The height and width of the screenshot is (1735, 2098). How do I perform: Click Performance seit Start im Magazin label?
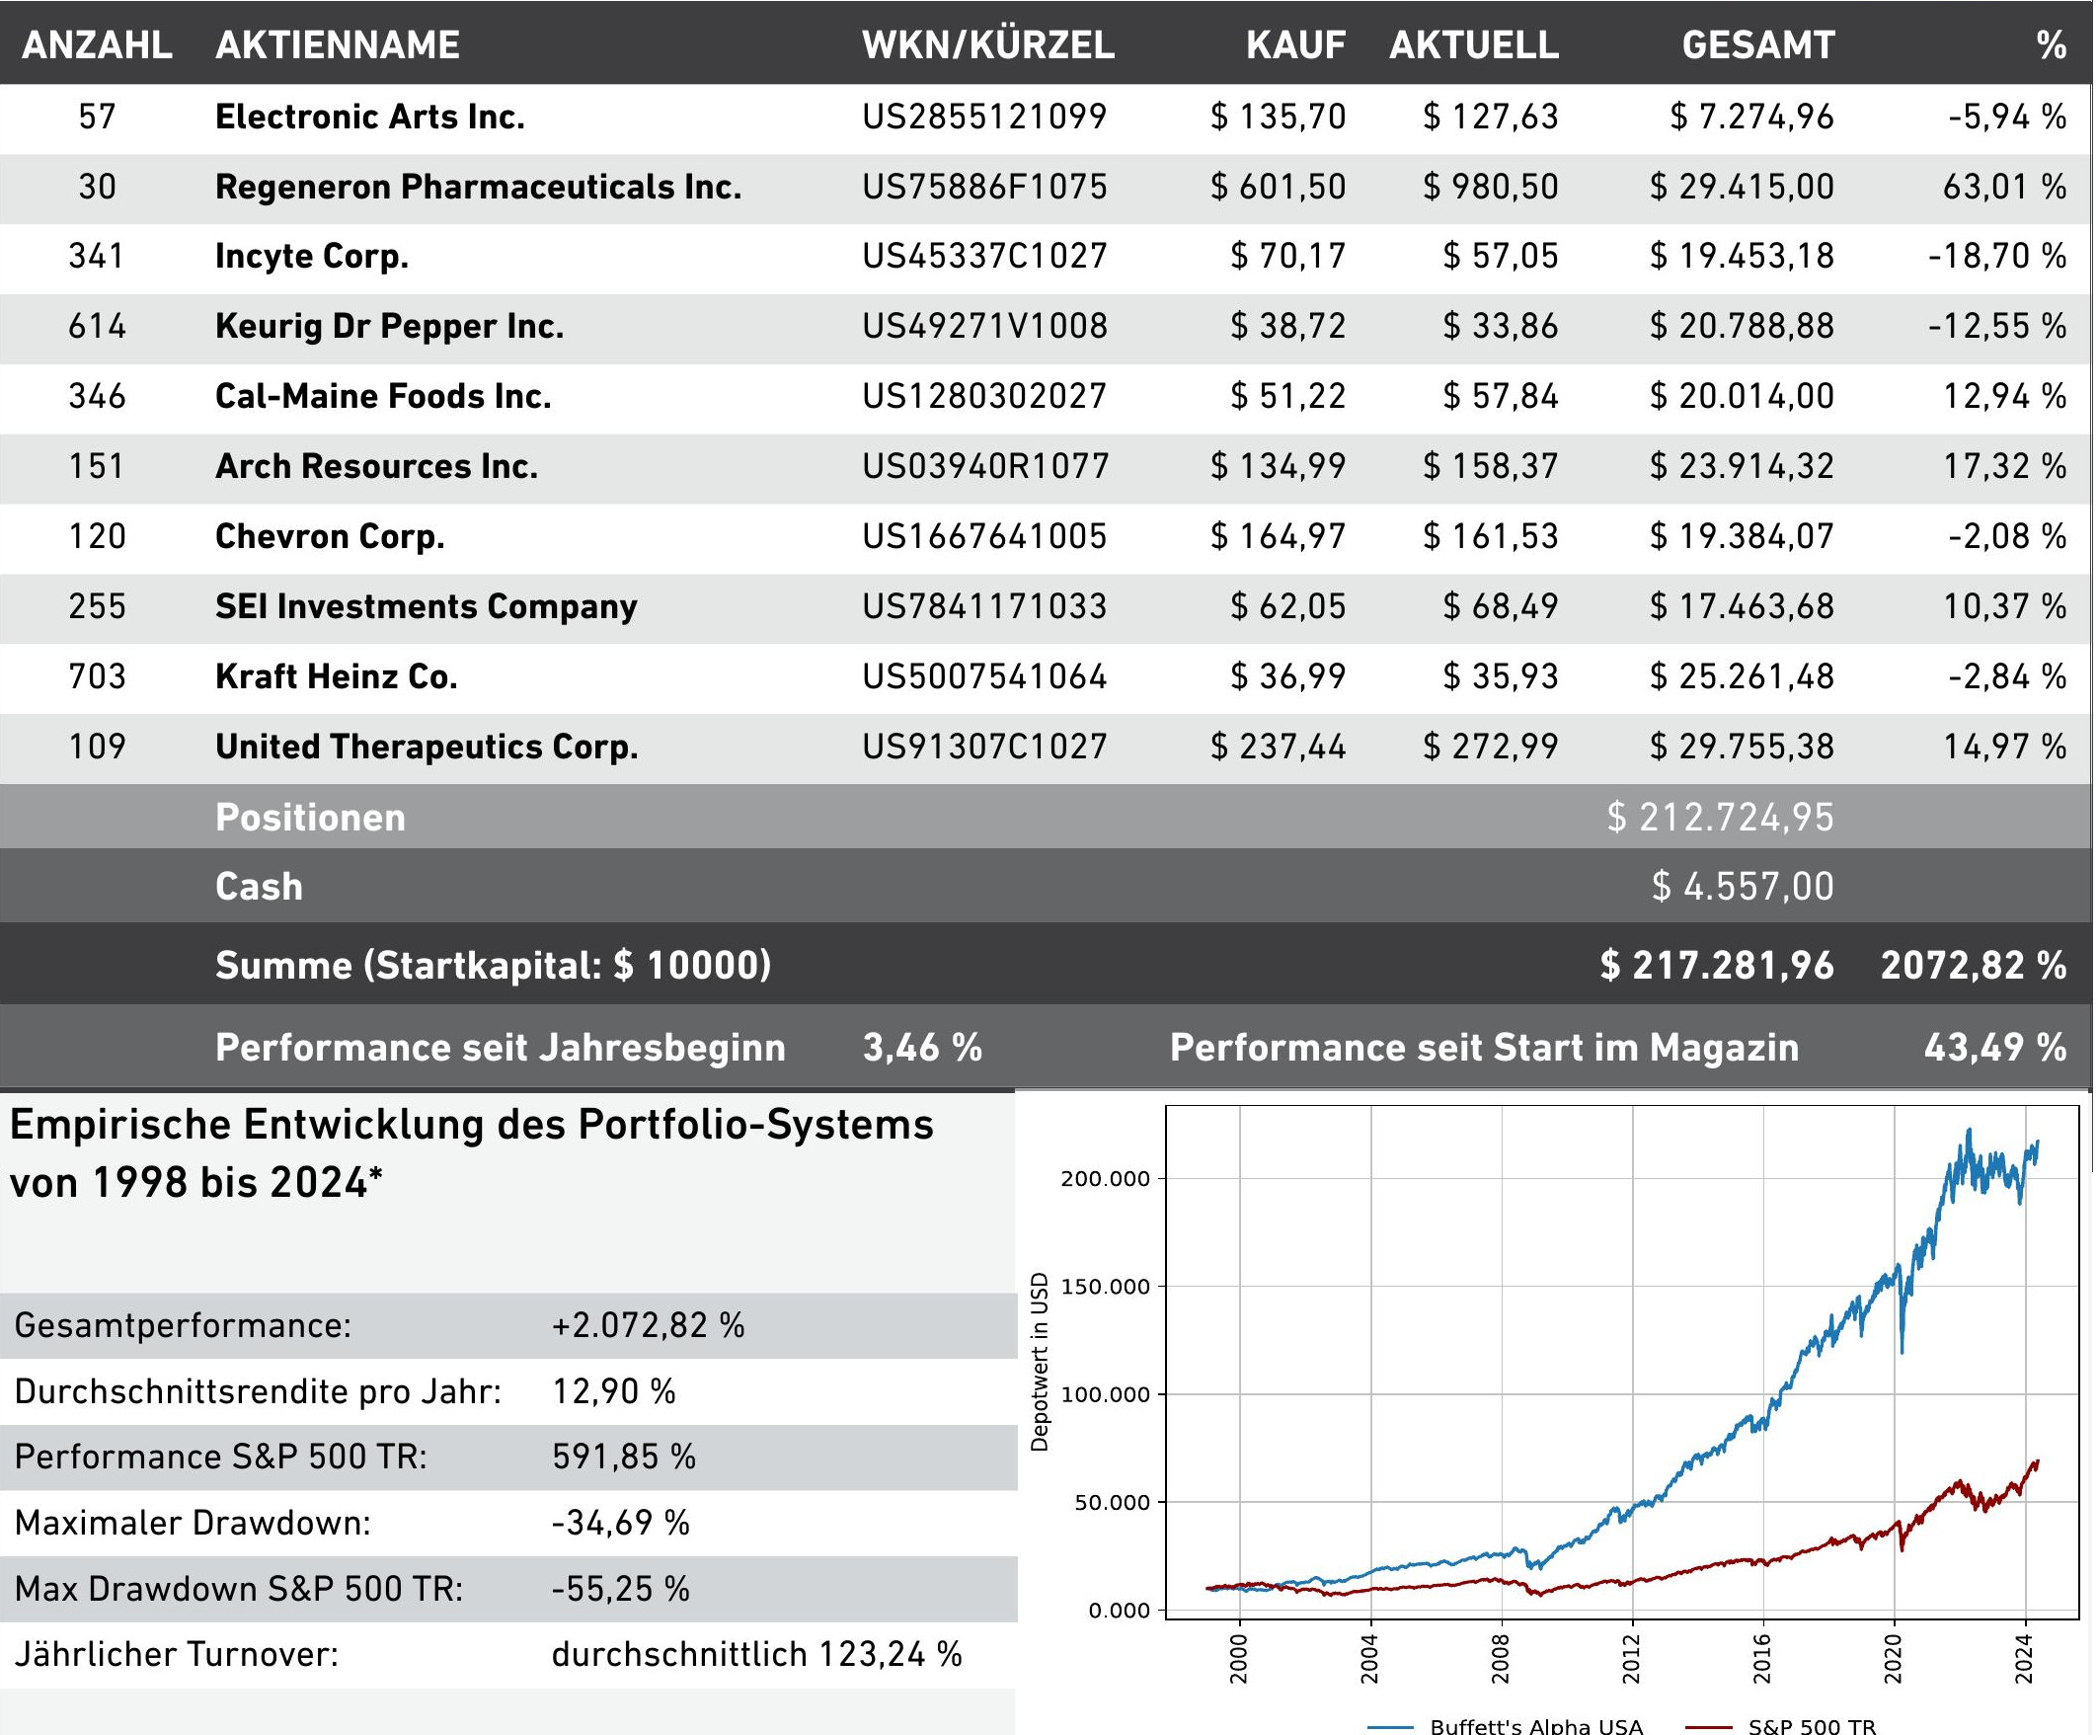coord(1485,1048)
